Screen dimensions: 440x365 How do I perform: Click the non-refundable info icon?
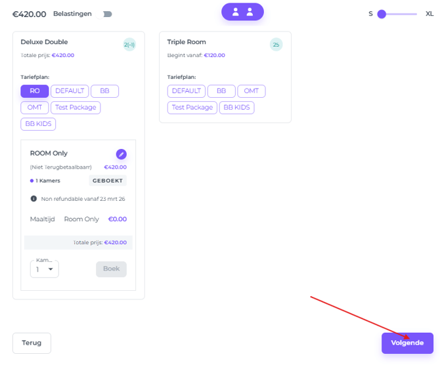(x=33, y=198)
